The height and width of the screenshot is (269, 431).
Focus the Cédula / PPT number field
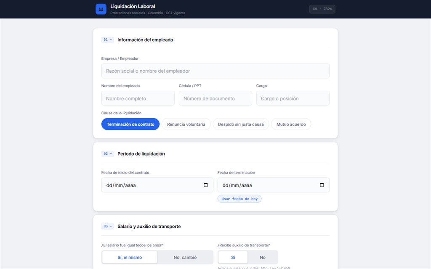[215, 98]
